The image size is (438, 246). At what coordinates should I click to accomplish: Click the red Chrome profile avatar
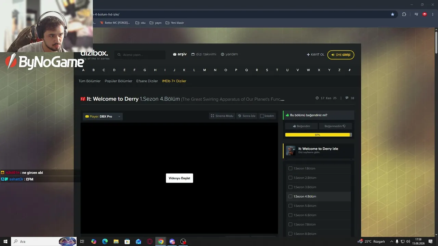425,14
